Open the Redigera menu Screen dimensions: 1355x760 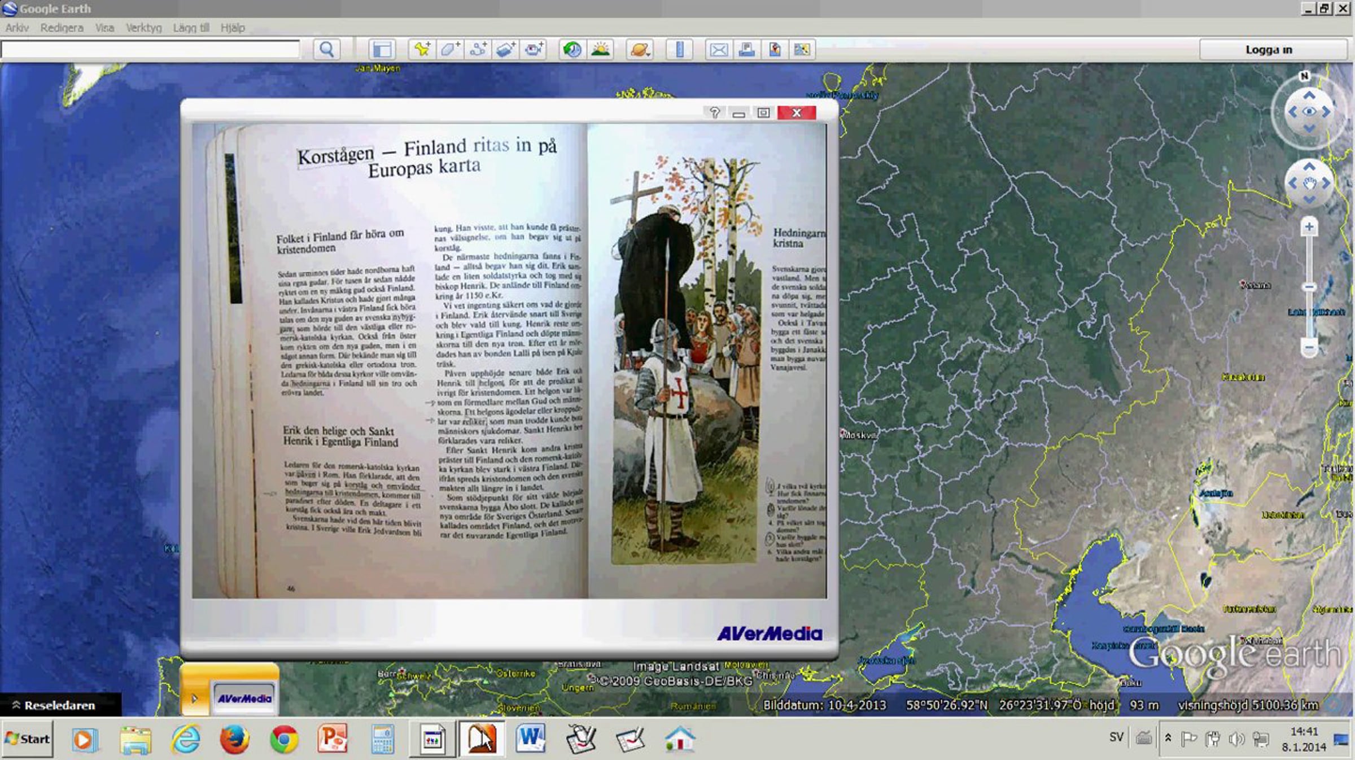point(62,28)
